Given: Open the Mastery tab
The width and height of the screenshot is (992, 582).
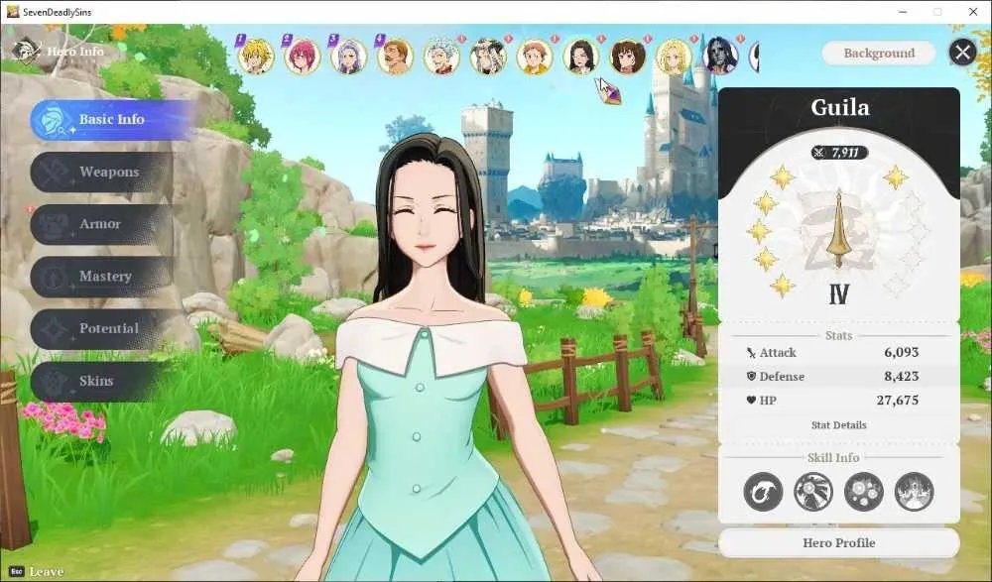Looking at the screenshot, I should coord(102,277).
